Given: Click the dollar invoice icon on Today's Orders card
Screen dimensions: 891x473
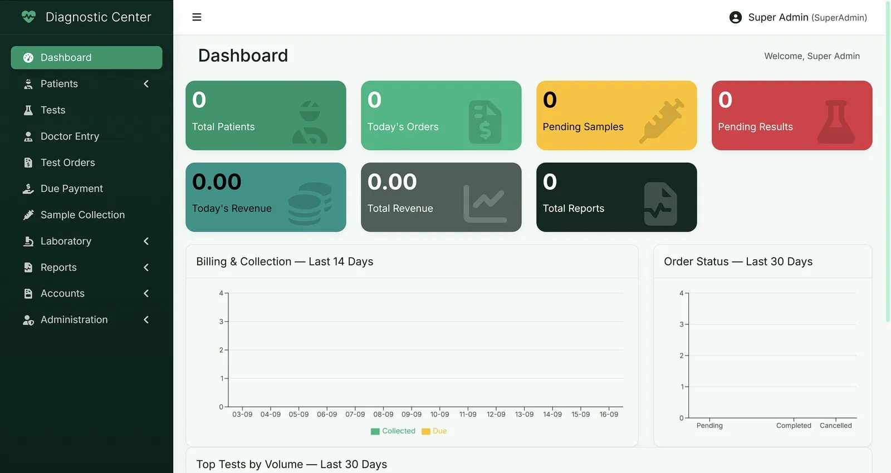Looking at the screenshot, I should (485, 122).
